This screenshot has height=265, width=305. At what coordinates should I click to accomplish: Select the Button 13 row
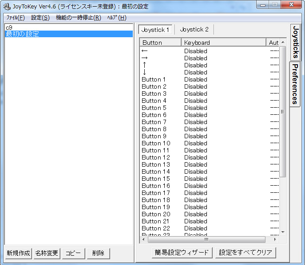210,164
